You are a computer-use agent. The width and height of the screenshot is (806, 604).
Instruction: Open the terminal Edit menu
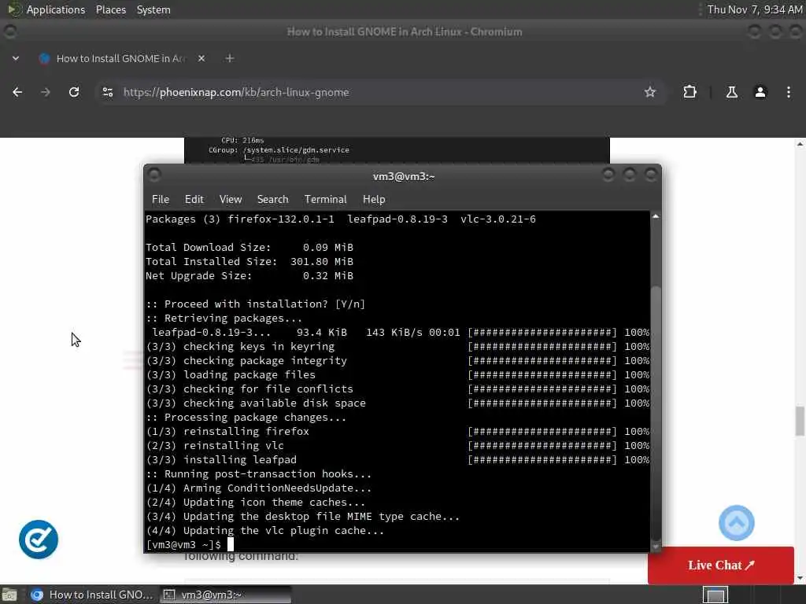pyautogui.click(x=194, y=199)
